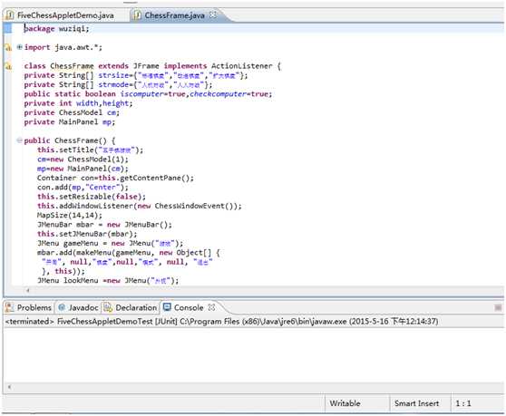Close the Console view
Viewport: 506px width, 416px height.
point(211,307)
